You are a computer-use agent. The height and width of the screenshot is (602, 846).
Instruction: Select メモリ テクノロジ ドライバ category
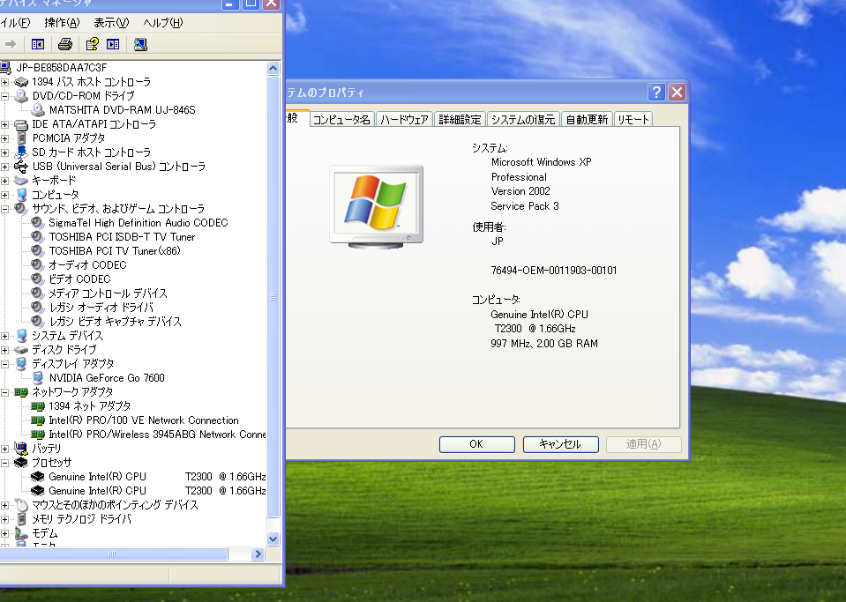pos(81,519)
